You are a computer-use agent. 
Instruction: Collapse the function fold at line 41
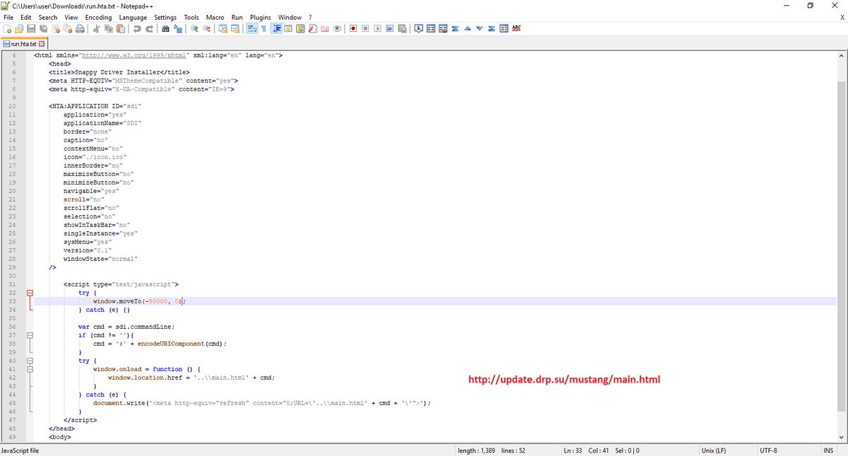[30, 369]
